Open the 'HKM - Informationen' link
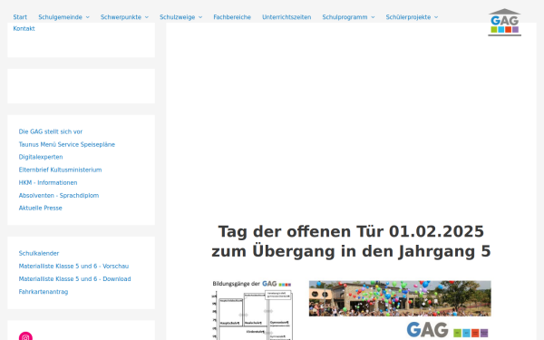544x340 pixels. pyautogui.click(x=48, y=182)
